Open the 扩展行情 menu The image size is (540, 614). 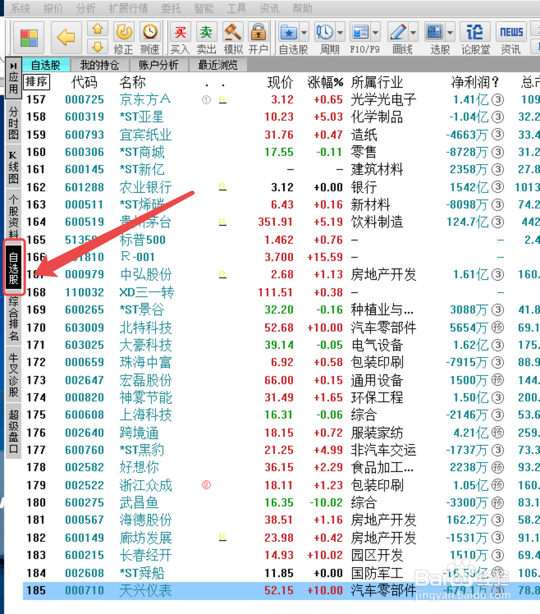[129, 8]
